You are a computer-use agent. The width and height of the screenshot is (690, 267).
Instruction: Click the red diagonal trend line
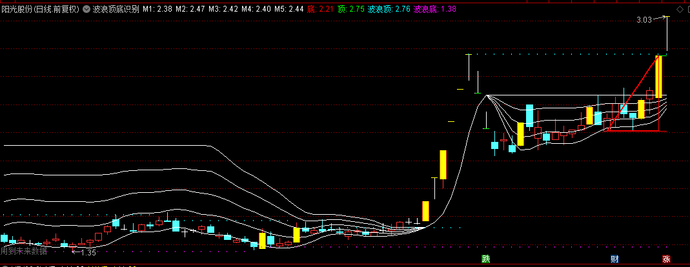(x=634, y=93)
